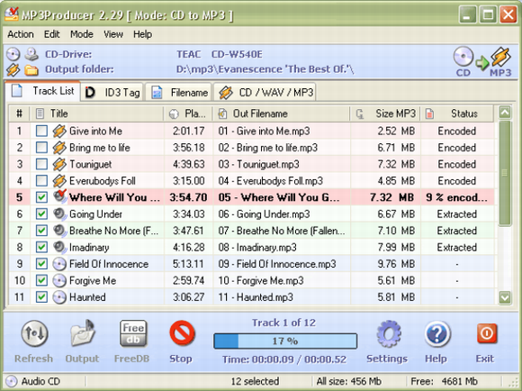Uncheck the Haunted track checkbox
The width and height of the screenshot is (522, 391).
tap(41, 297)
